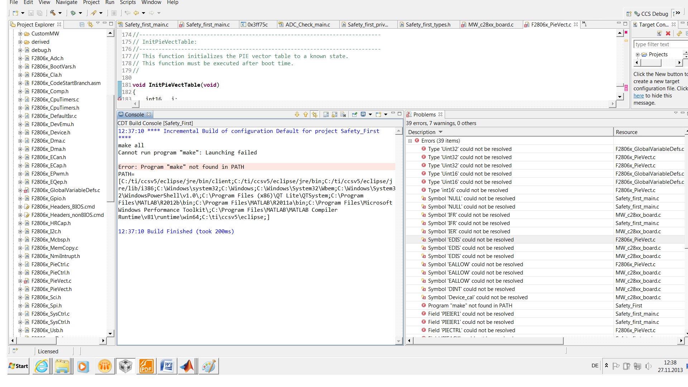Screen dimensions: 688x387
Task: Open the Scripts menu
Action: tap(128, 3)
